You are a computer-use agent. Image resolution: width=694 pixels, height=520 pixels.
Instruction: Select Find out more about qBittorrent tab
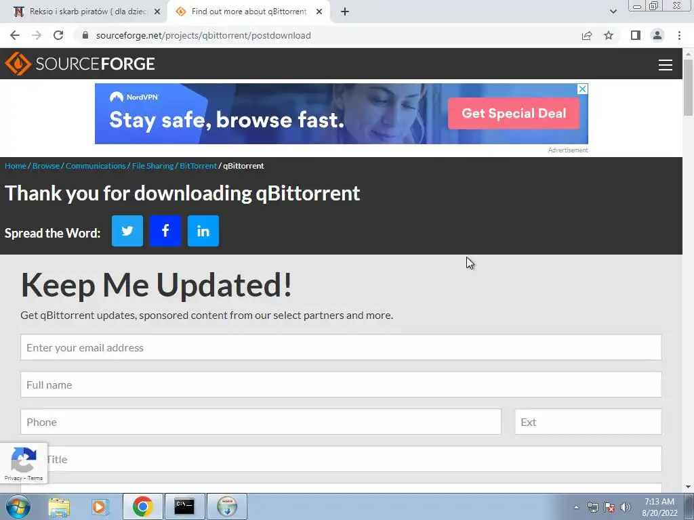(248, 12)
